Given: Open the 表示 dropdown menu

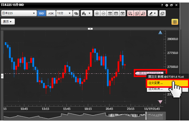Looking at the screenshot, I should [8, 21].
